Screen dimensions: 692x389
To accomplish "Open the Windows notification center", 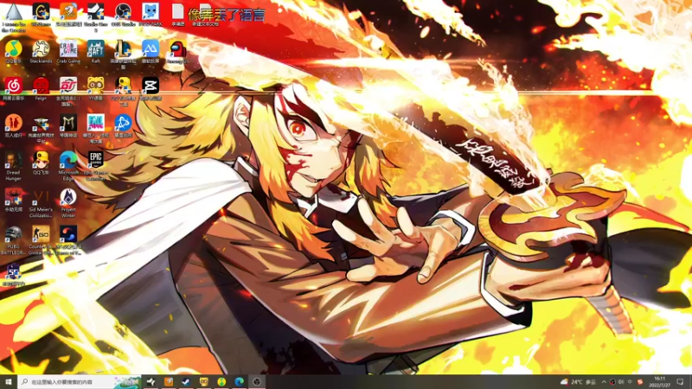I will point(680,382).
